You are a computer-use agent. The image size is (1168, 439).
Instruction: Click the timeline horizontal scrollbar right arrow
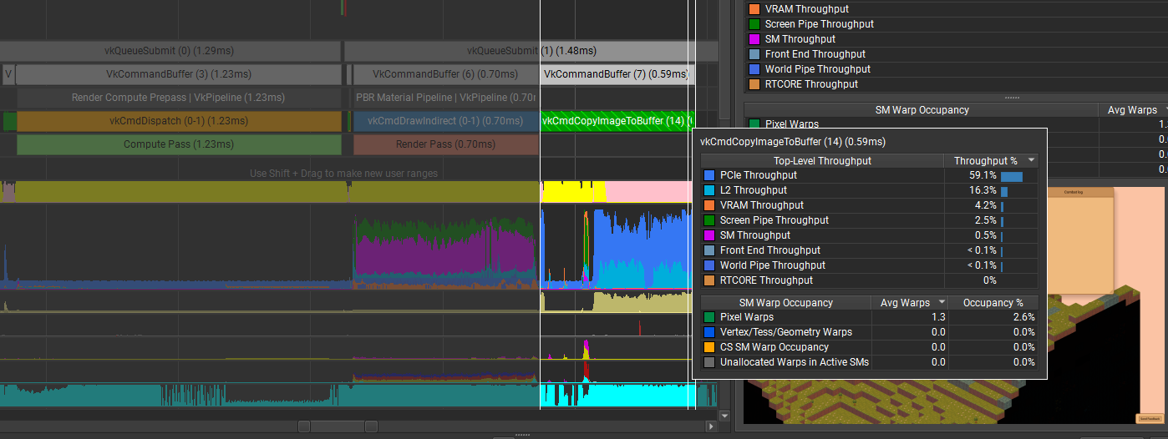point(711,426)
